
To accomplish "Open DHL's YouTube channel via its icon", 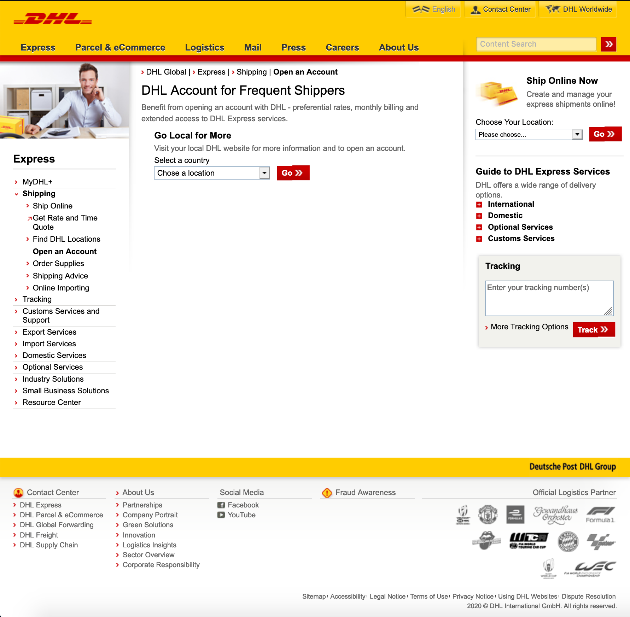I will 222,515.
